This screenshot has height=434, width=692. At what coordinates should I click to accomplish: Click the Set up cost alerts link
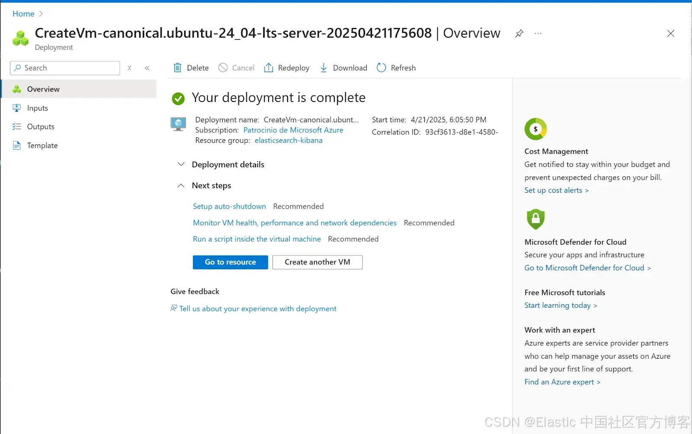tap(557, 190)
